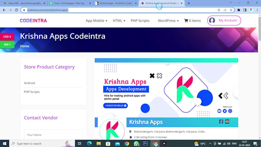Click the My Account button
261x147 pixels.
point(224,20)
